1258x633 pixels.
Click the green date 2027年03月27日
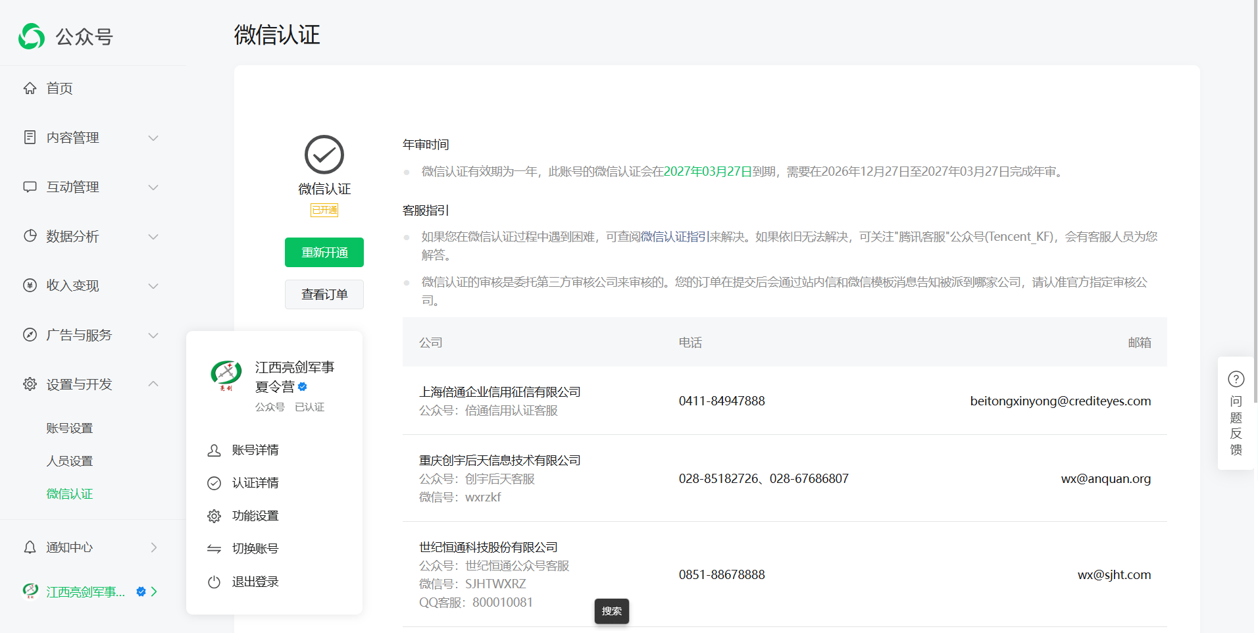(708, 172)
